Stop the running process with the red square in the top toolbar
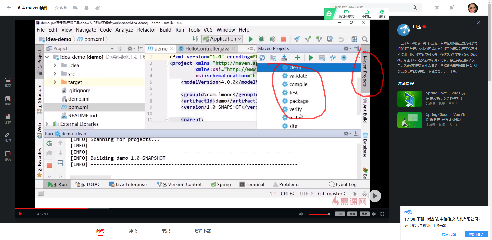The width and height of the screenshot is (492, 240). pyautogui.click(x=283, y=39)
